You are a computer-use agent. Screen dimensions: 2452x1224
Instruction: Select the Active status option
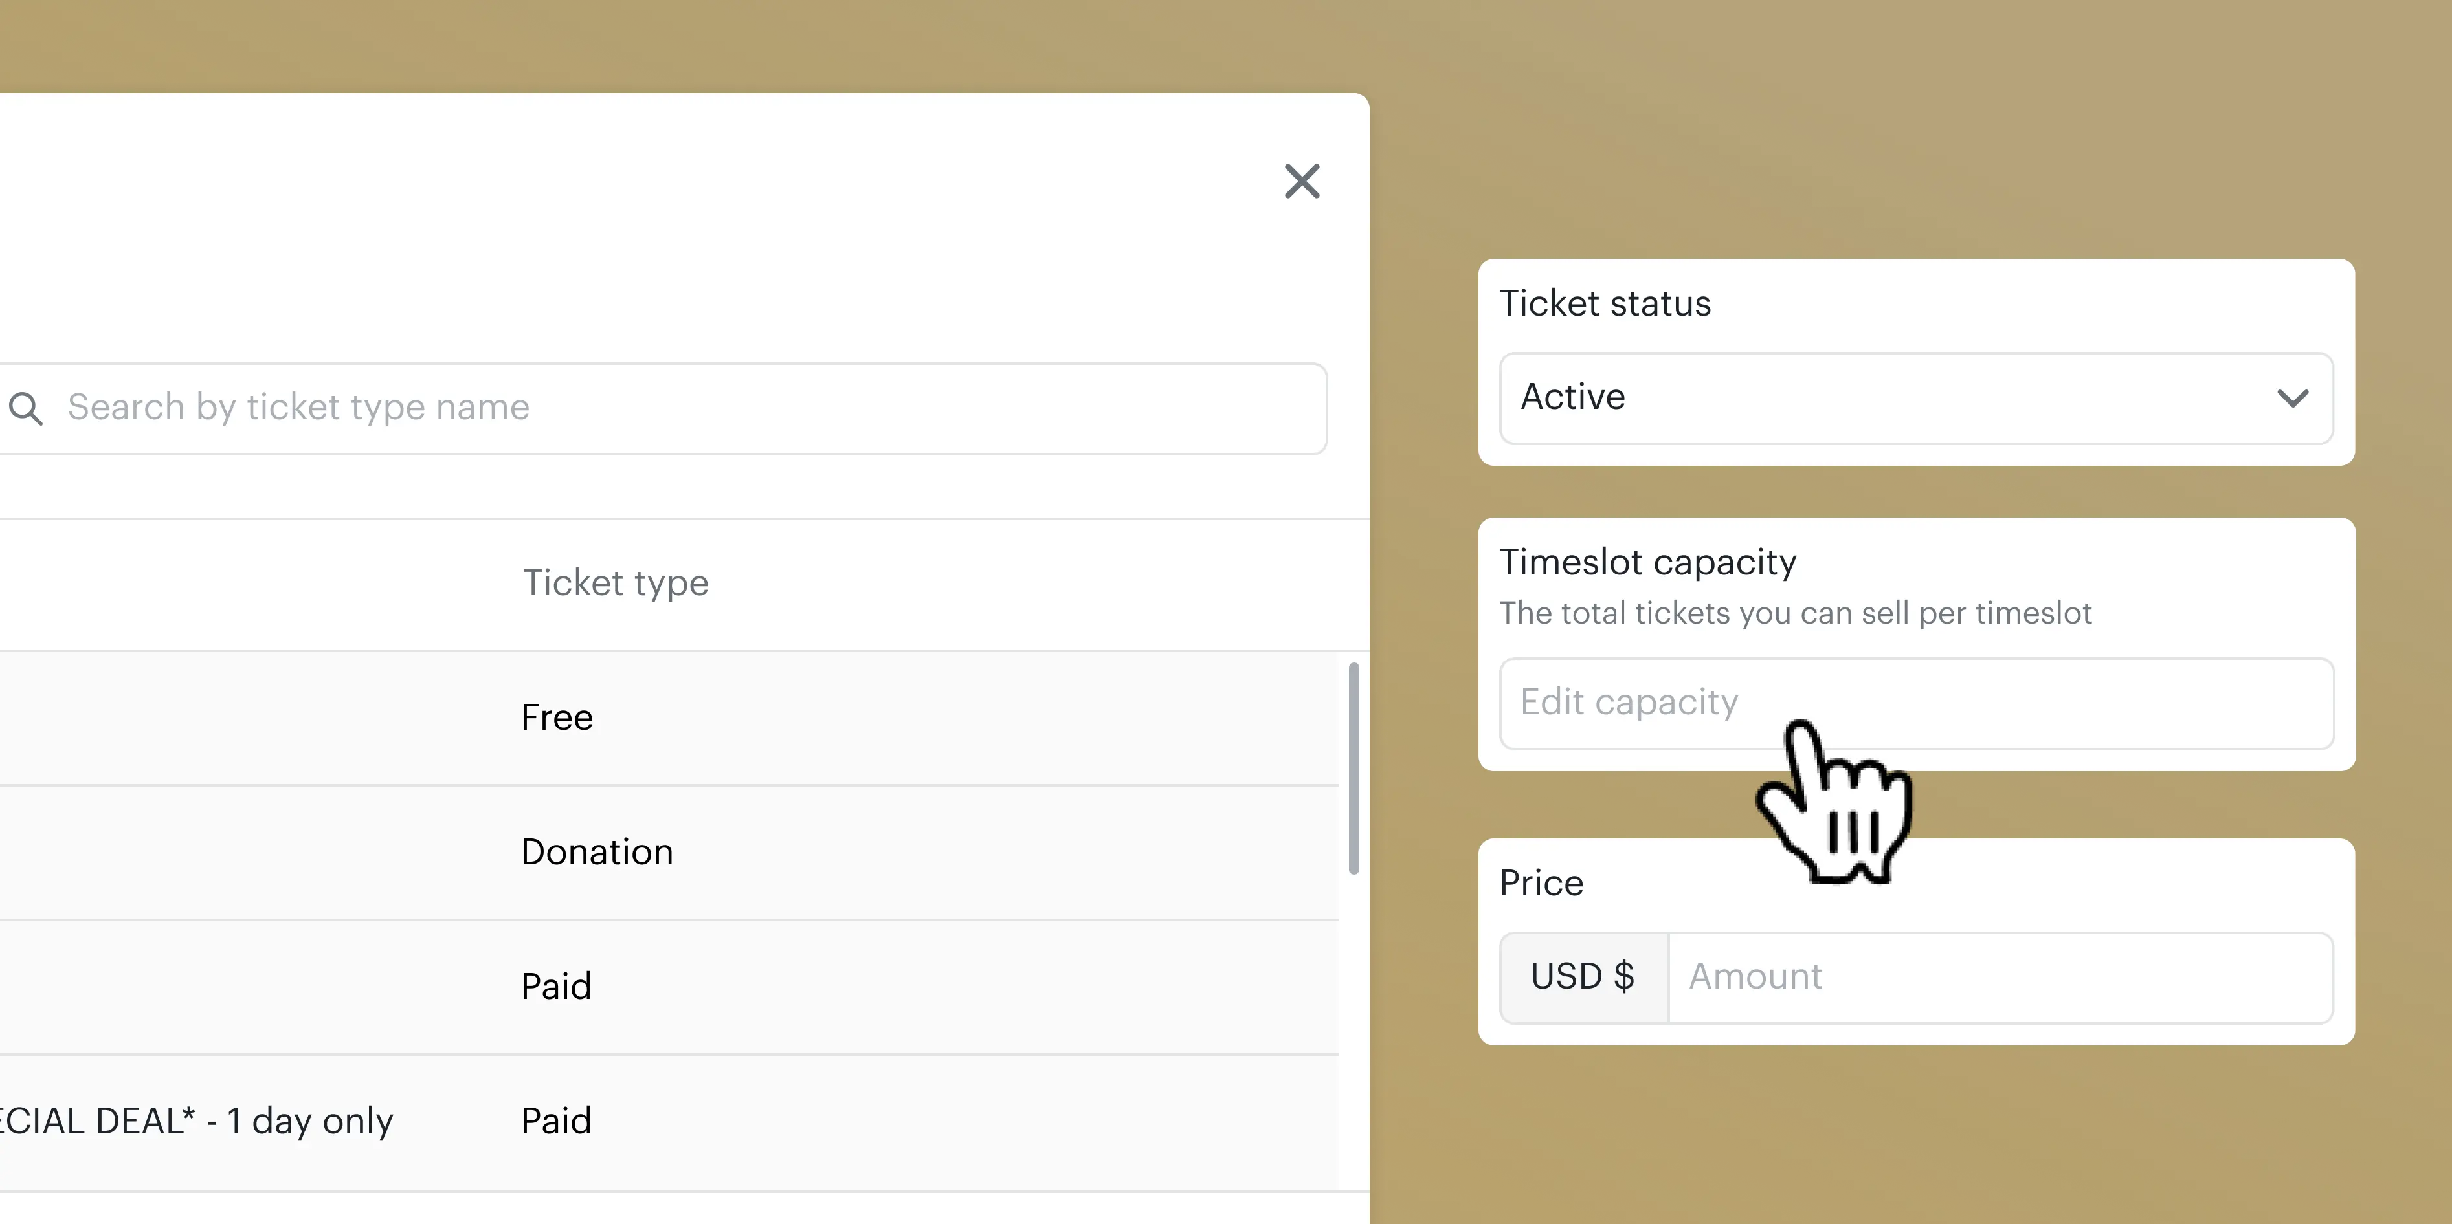[x=1574, y=397]
